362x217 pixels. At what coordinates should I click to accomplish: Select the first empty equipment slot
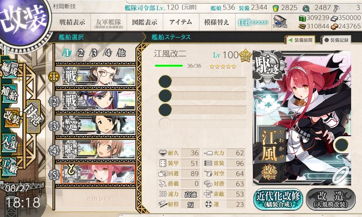pos(202,81)
